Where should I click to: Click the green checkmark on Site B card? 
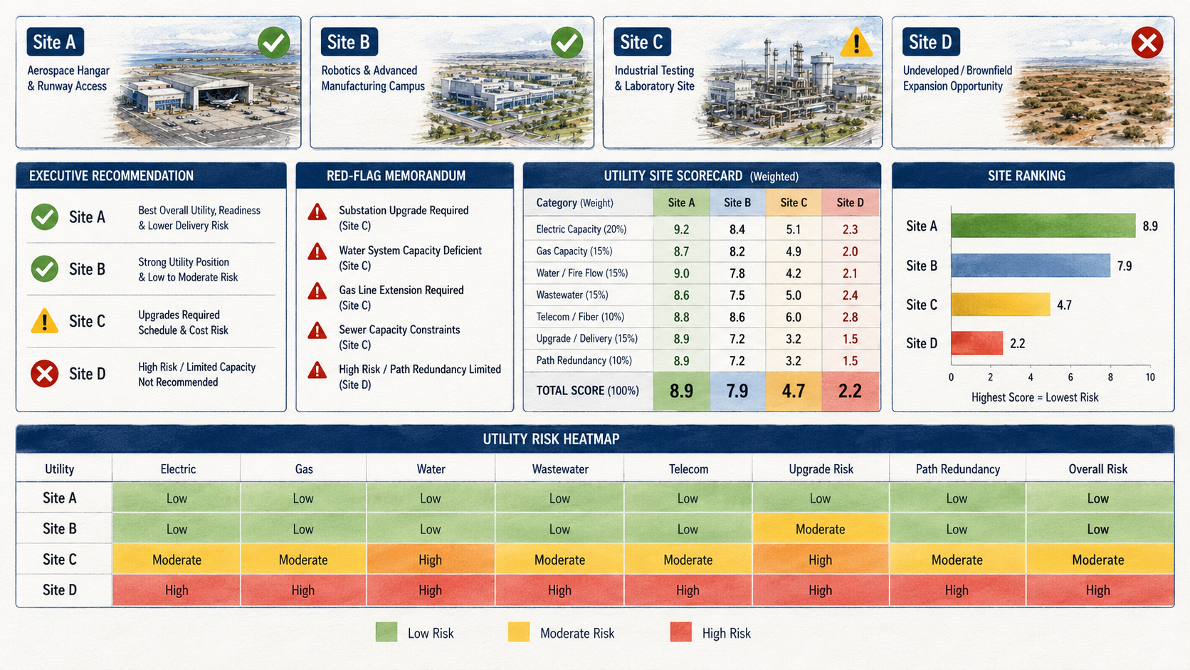pos(567,43)
